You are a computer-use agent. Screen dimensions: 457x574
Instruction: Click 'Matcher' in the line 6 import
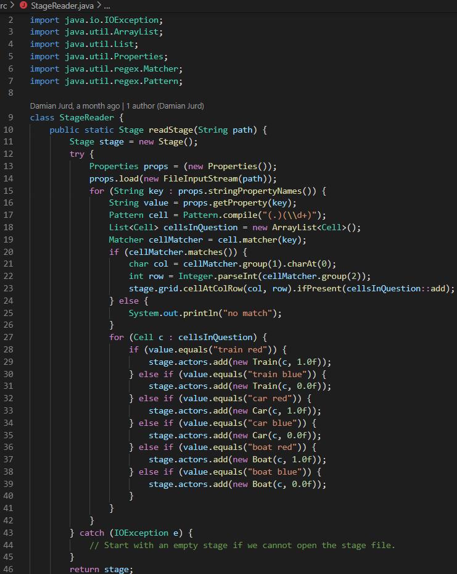coord(160,69)
